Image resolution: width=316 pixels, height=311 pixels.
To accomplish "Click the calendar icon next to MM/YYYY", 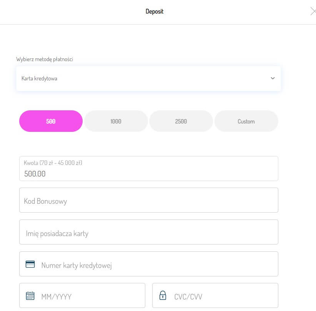I will (30, 296).
